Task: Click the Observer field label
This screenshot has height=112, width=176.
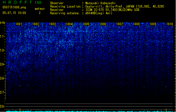Action: point(57,3)
